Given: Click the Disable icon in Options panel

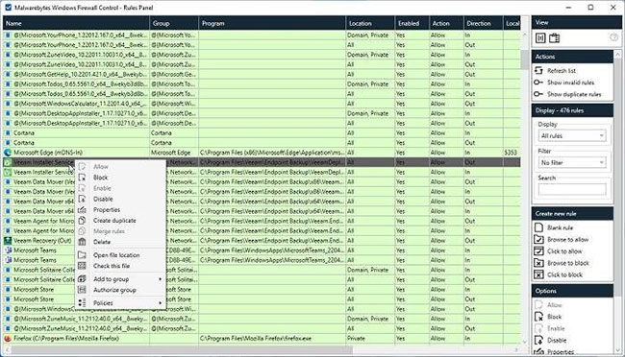Looking at the screenshot, I should [538, 341].
